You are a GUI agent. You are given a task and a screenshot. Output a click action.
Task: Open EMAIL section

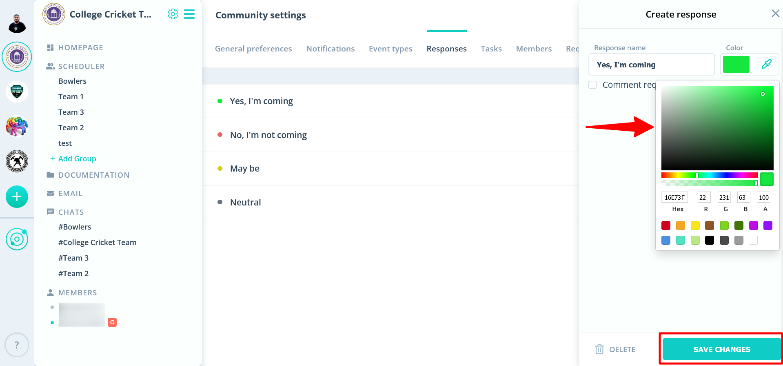(x=70, y=193)
